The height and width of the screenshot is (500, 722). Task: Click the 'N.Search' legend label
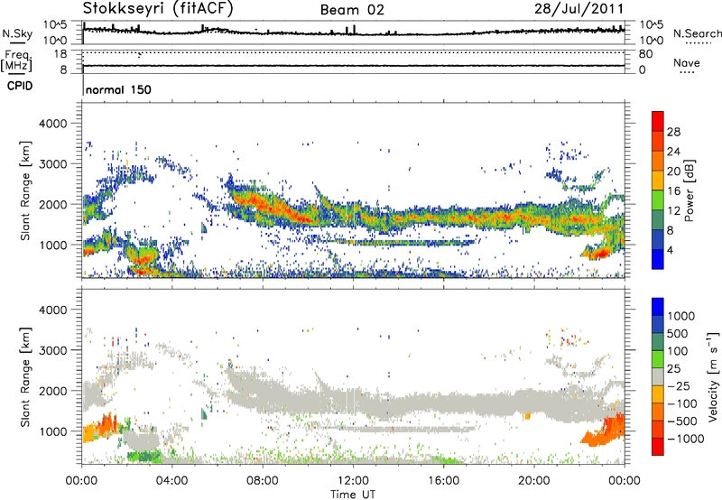point(697,33)
